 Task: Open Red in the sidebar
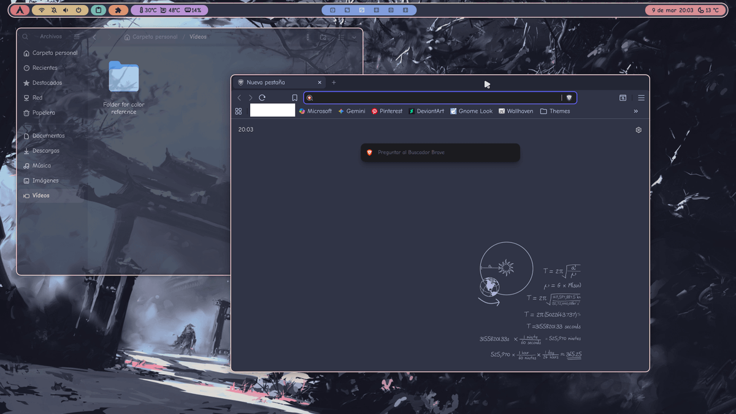click(52, 98)
